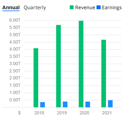Image resolution: width=129 pixels, height=122 pixels.
Task: Select the 2018 green revenue bar
Action: (x=36, y=78)
